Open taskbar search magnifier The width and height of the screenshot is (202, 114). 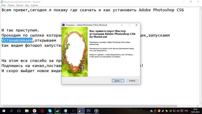pyautogui.click(x=11, y=111)
